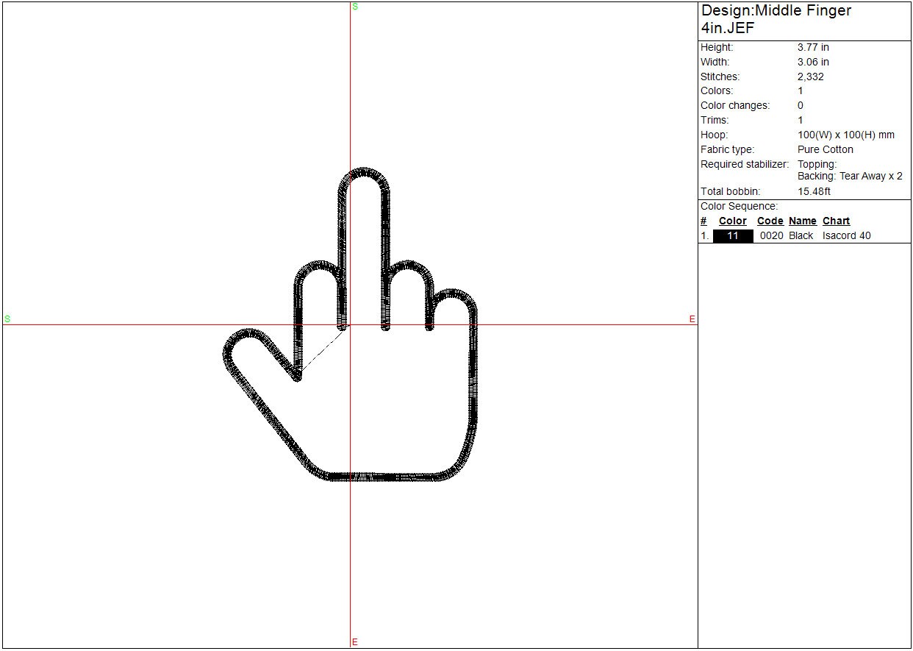The width and height of the screenshot is (913, 651).
Task: Click the Stitches value 2,332
Action: (810, 77)
